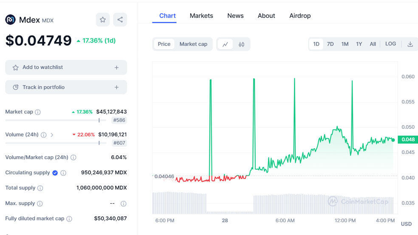Screen dimensions: 418x235
Task: Click the plus beside Add to watchlist
Action: click(116, 67)
